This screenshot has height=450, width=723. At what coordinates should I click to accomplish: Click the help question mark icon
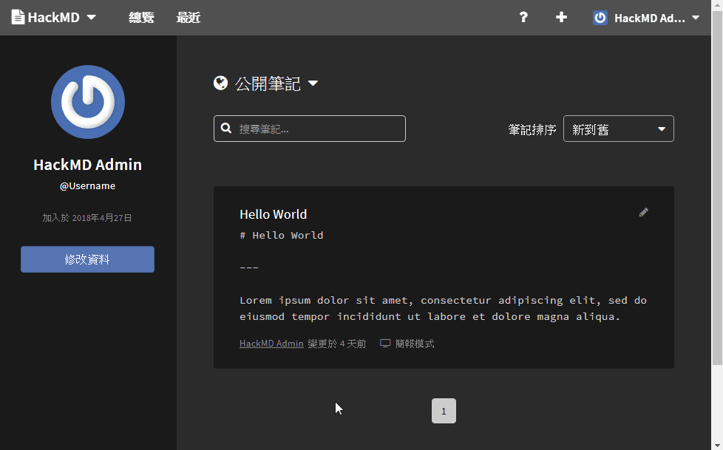(523, 17)
